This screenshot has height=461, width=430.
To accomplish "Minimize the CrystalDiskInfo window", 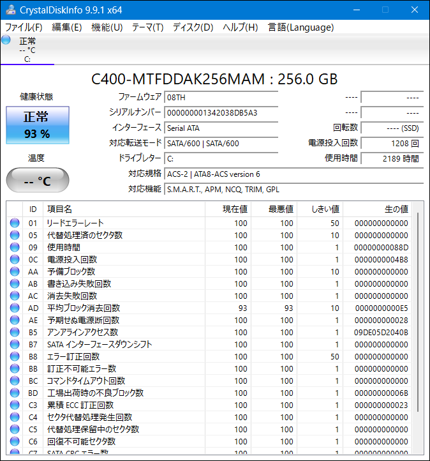I will tap(357, 10).
